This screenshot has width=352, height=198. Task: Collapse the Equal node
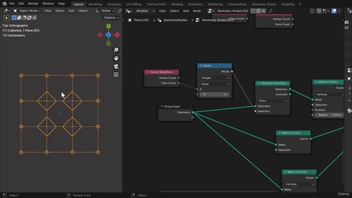tap(201, 65)
